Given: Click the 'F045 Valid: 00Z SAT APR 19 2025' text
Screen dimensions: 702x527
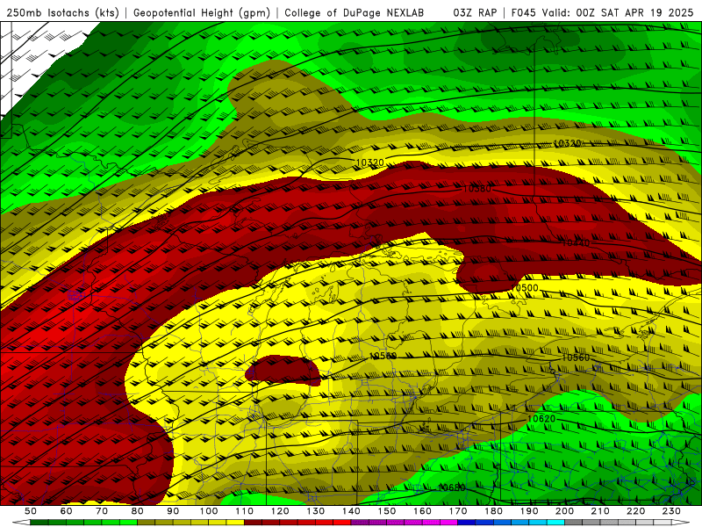Looking at the screenshot, I should coord(602,13).
